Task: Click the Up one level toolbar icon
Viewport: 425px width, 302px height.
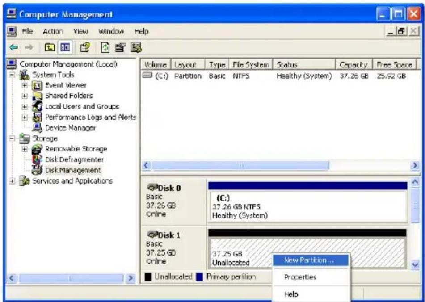Action: coord(50,48)
